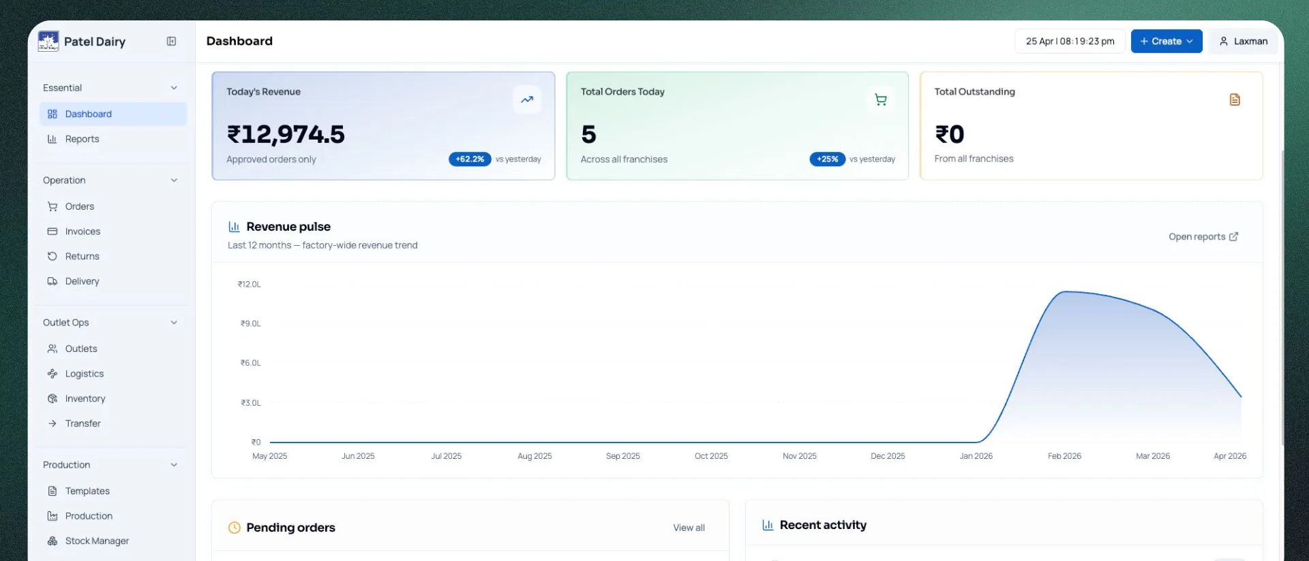
Task: Click the Open reports link
Action: 1203,237
